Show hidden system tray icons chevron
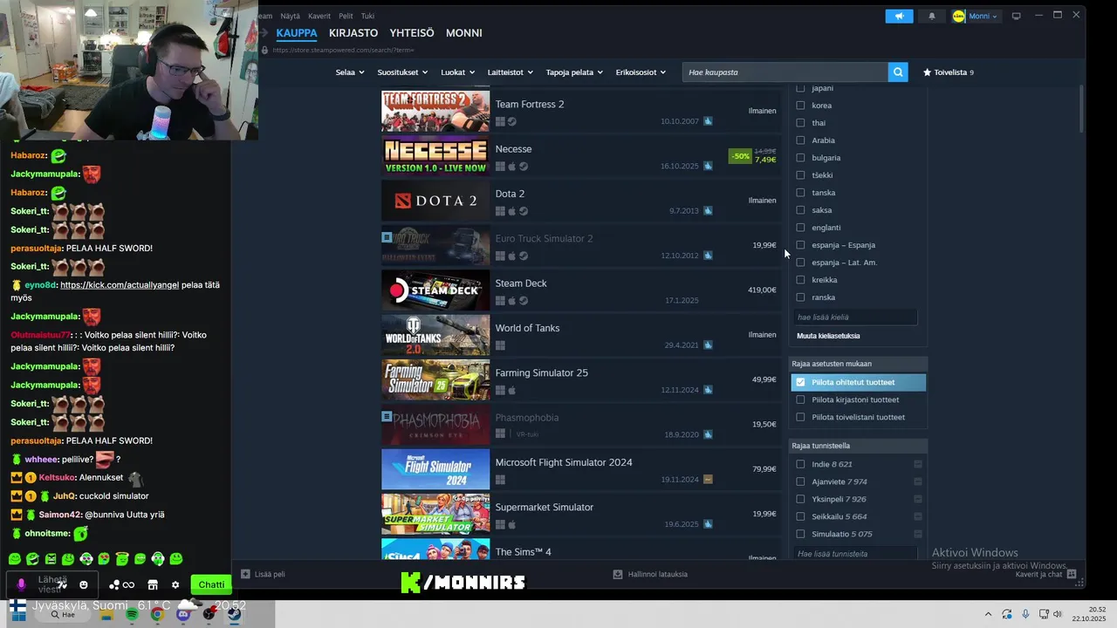 pos(988,614)
